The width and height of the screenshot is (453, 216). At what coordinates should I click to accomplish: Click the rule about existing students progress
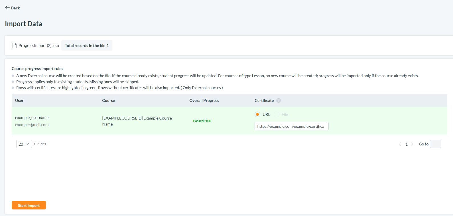pos(78,82)
